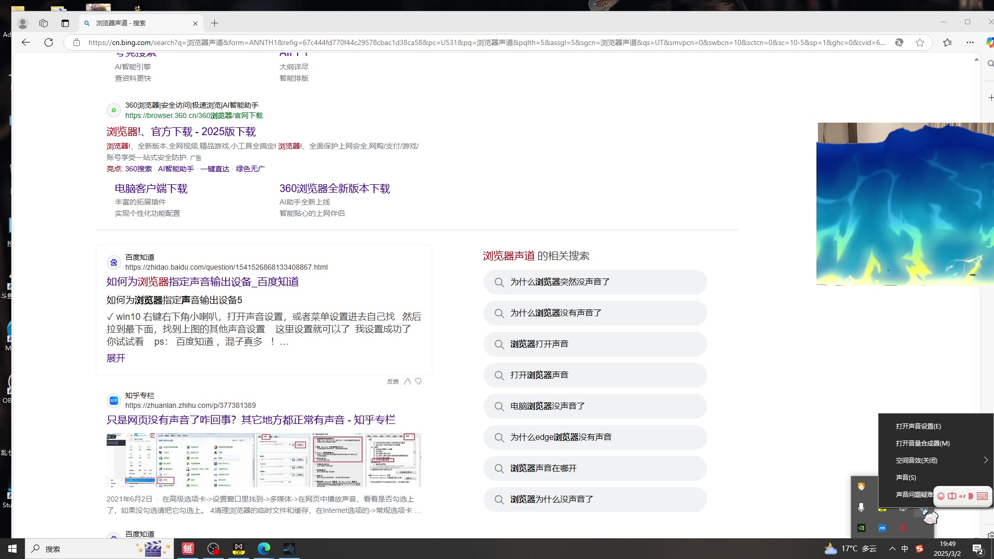Open Windows Start menu
This screenshot has height=559, width=994.
(x=12, y=549)
